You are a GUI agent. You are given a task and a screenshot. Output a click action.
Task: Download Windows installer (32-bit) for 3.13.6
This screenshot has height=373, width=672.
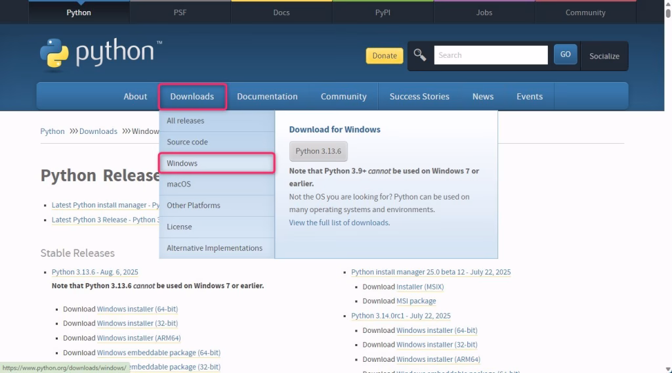(x=137, y=323)
